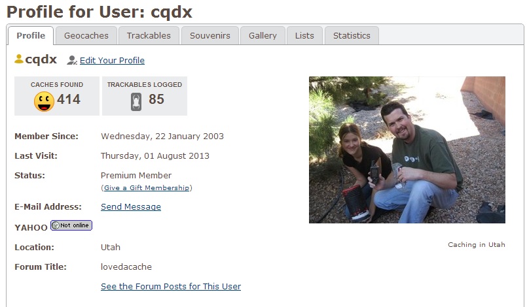Click the smiley face caches found icon
The image size is (527, 307).
coord(44,101)
